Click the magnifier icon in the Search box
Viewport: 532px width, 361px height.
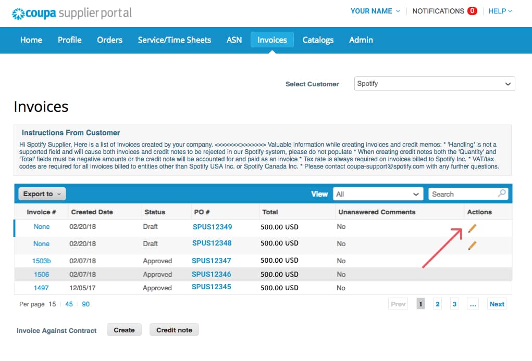pyautogui.click(x=501, y=194)
